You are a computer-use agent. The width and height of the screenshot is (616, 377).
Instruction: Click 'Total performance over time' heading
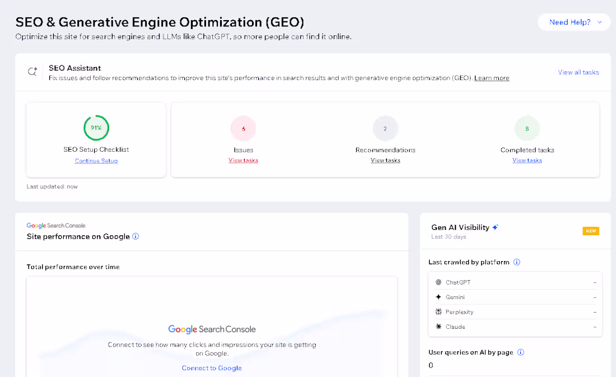73,267
